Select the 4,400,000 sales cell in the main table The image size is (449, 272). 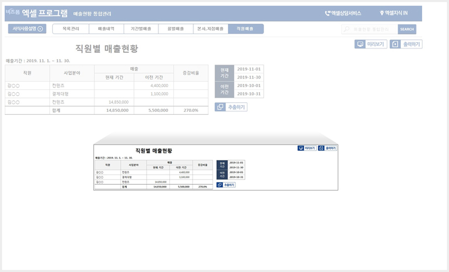[x=154, y=86]
